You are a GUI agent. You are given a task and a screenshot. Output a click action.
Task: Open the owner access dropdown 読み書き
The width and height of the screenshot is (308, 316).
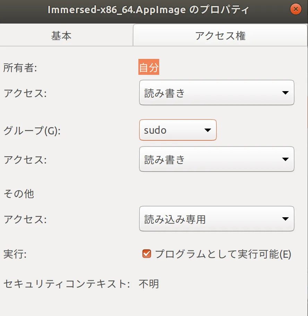tap(217, 93)
